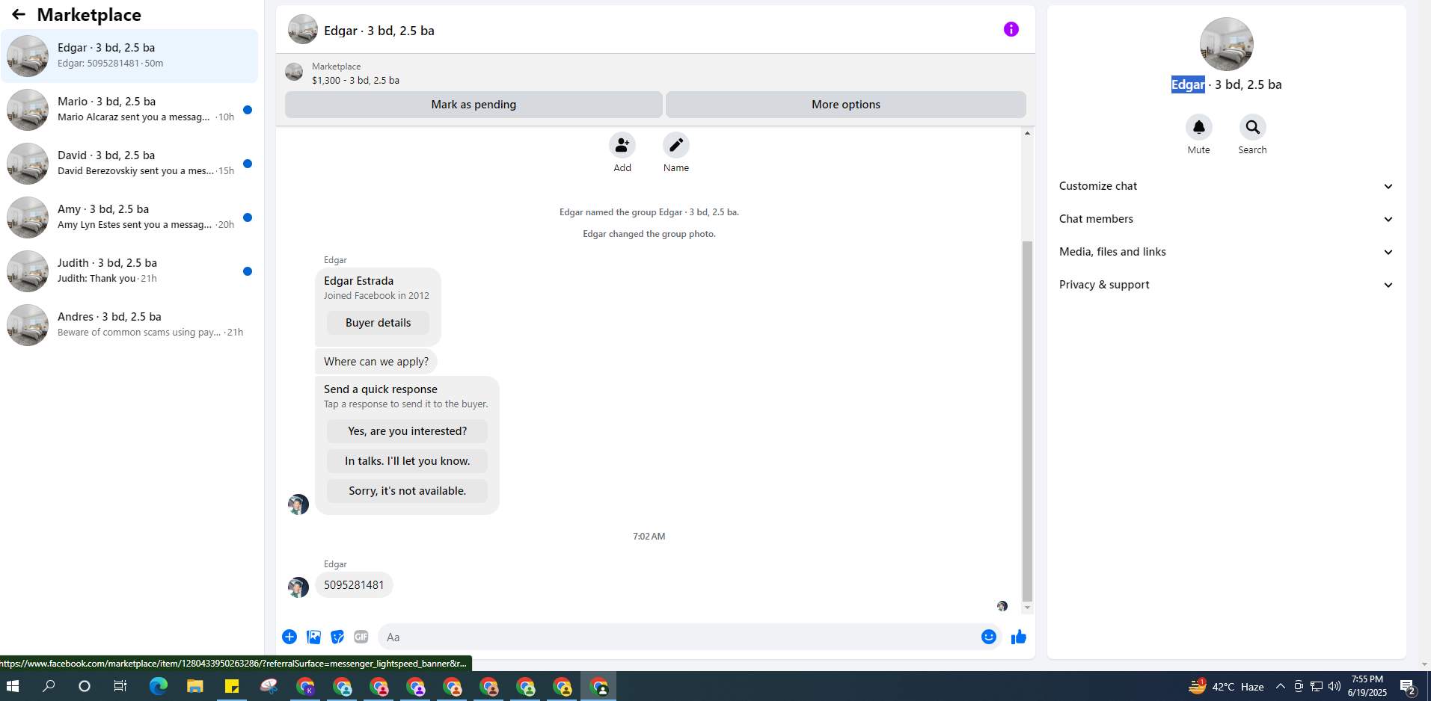Click the Mark as pending button

pyautogui.click(x=474, y=105)
